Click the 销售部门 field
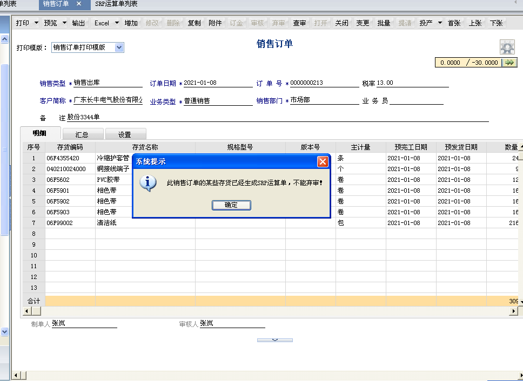This screenshot has height=381, width=523. click(x=324, y=100)
